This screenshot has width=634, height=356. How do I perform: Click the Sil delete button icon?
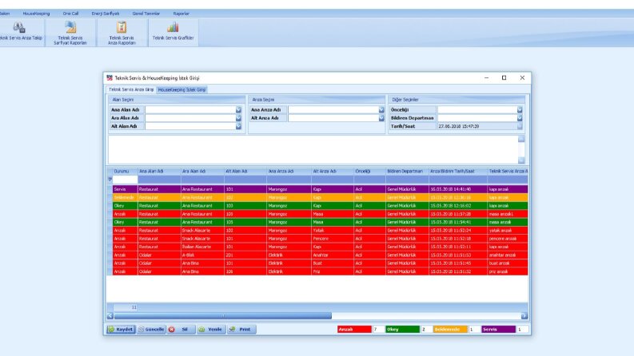pyautogui.click(x=171, y=330)
